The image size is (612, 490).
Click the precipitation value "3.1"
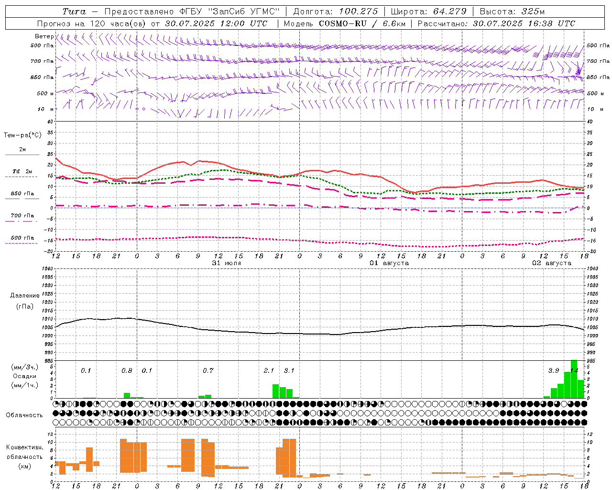tap(289, 371)
